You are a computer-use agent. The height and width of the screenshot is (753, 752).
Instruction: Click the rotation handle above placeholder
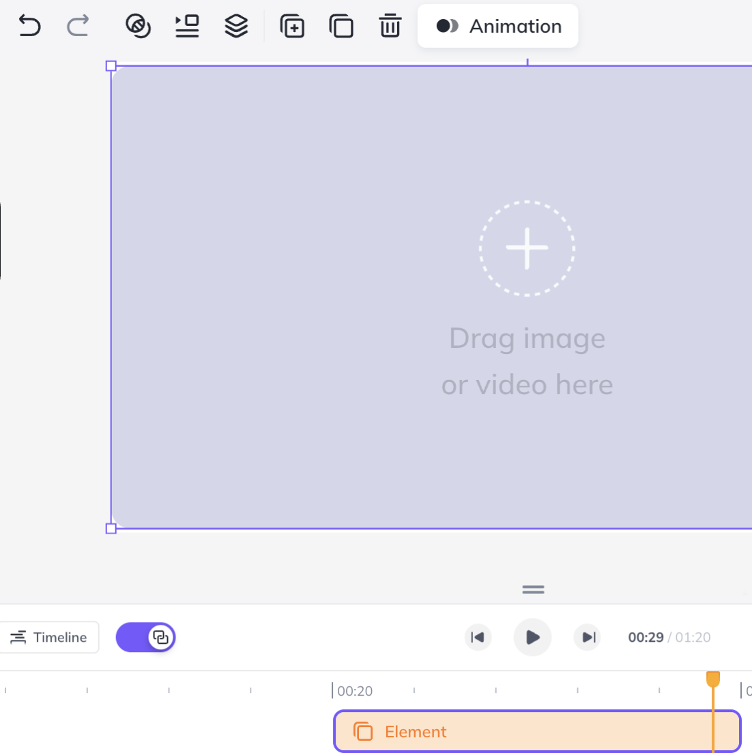527,61
